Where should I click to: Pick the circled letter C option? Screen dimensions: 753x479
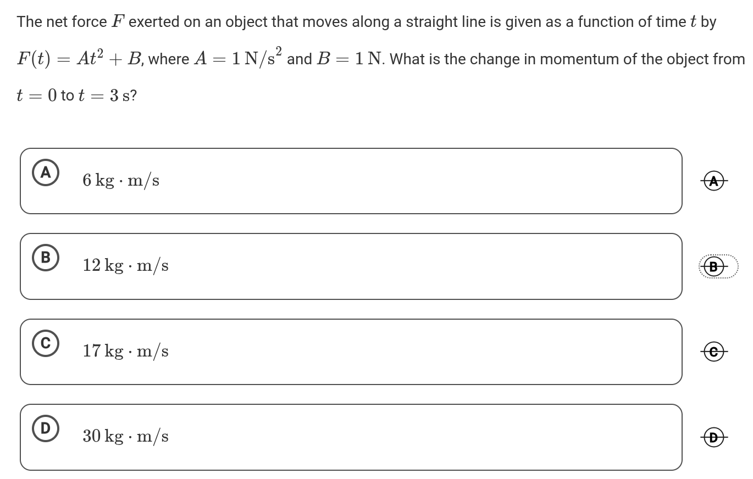tap(46, 343)
